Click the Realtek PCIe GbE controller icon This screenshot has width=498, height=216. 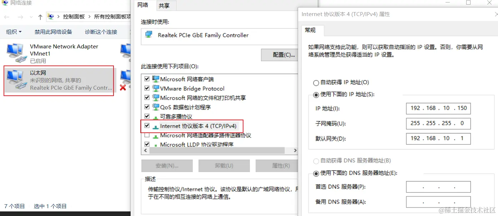coord(149,35)
